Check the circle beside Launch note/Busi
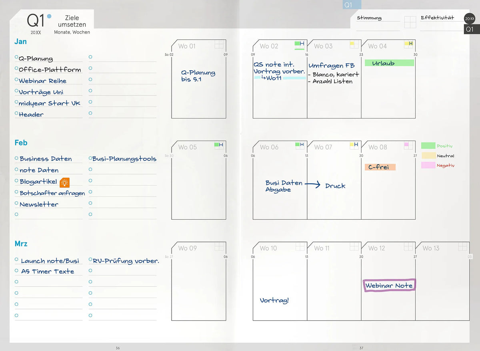The image size is (480, 351). 16,260
